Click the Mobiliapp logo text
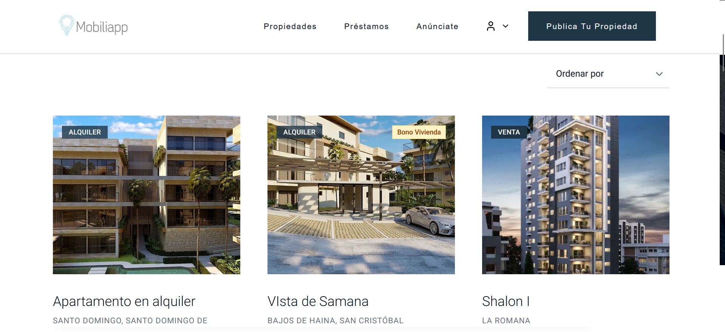725x332 pixels. [x=102, y=27]
